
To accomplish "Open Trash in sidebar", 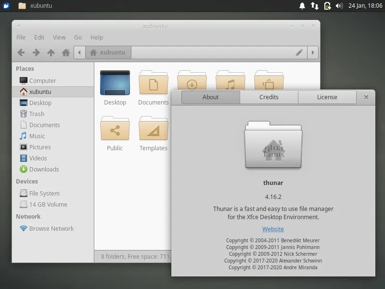I will [53, 114].
